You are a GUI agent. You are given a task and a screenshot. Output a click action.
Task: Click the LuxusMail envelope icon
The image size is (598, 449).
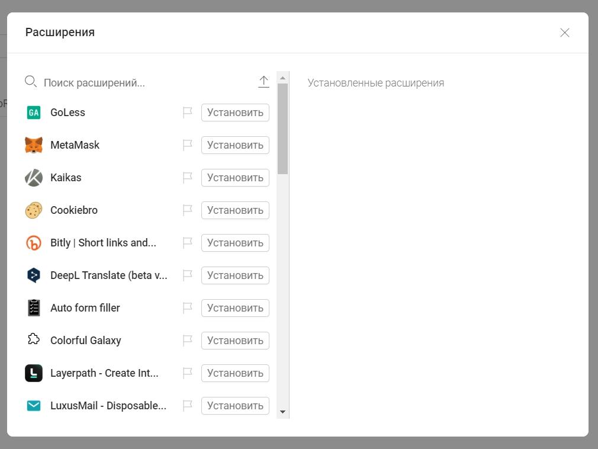34,406
